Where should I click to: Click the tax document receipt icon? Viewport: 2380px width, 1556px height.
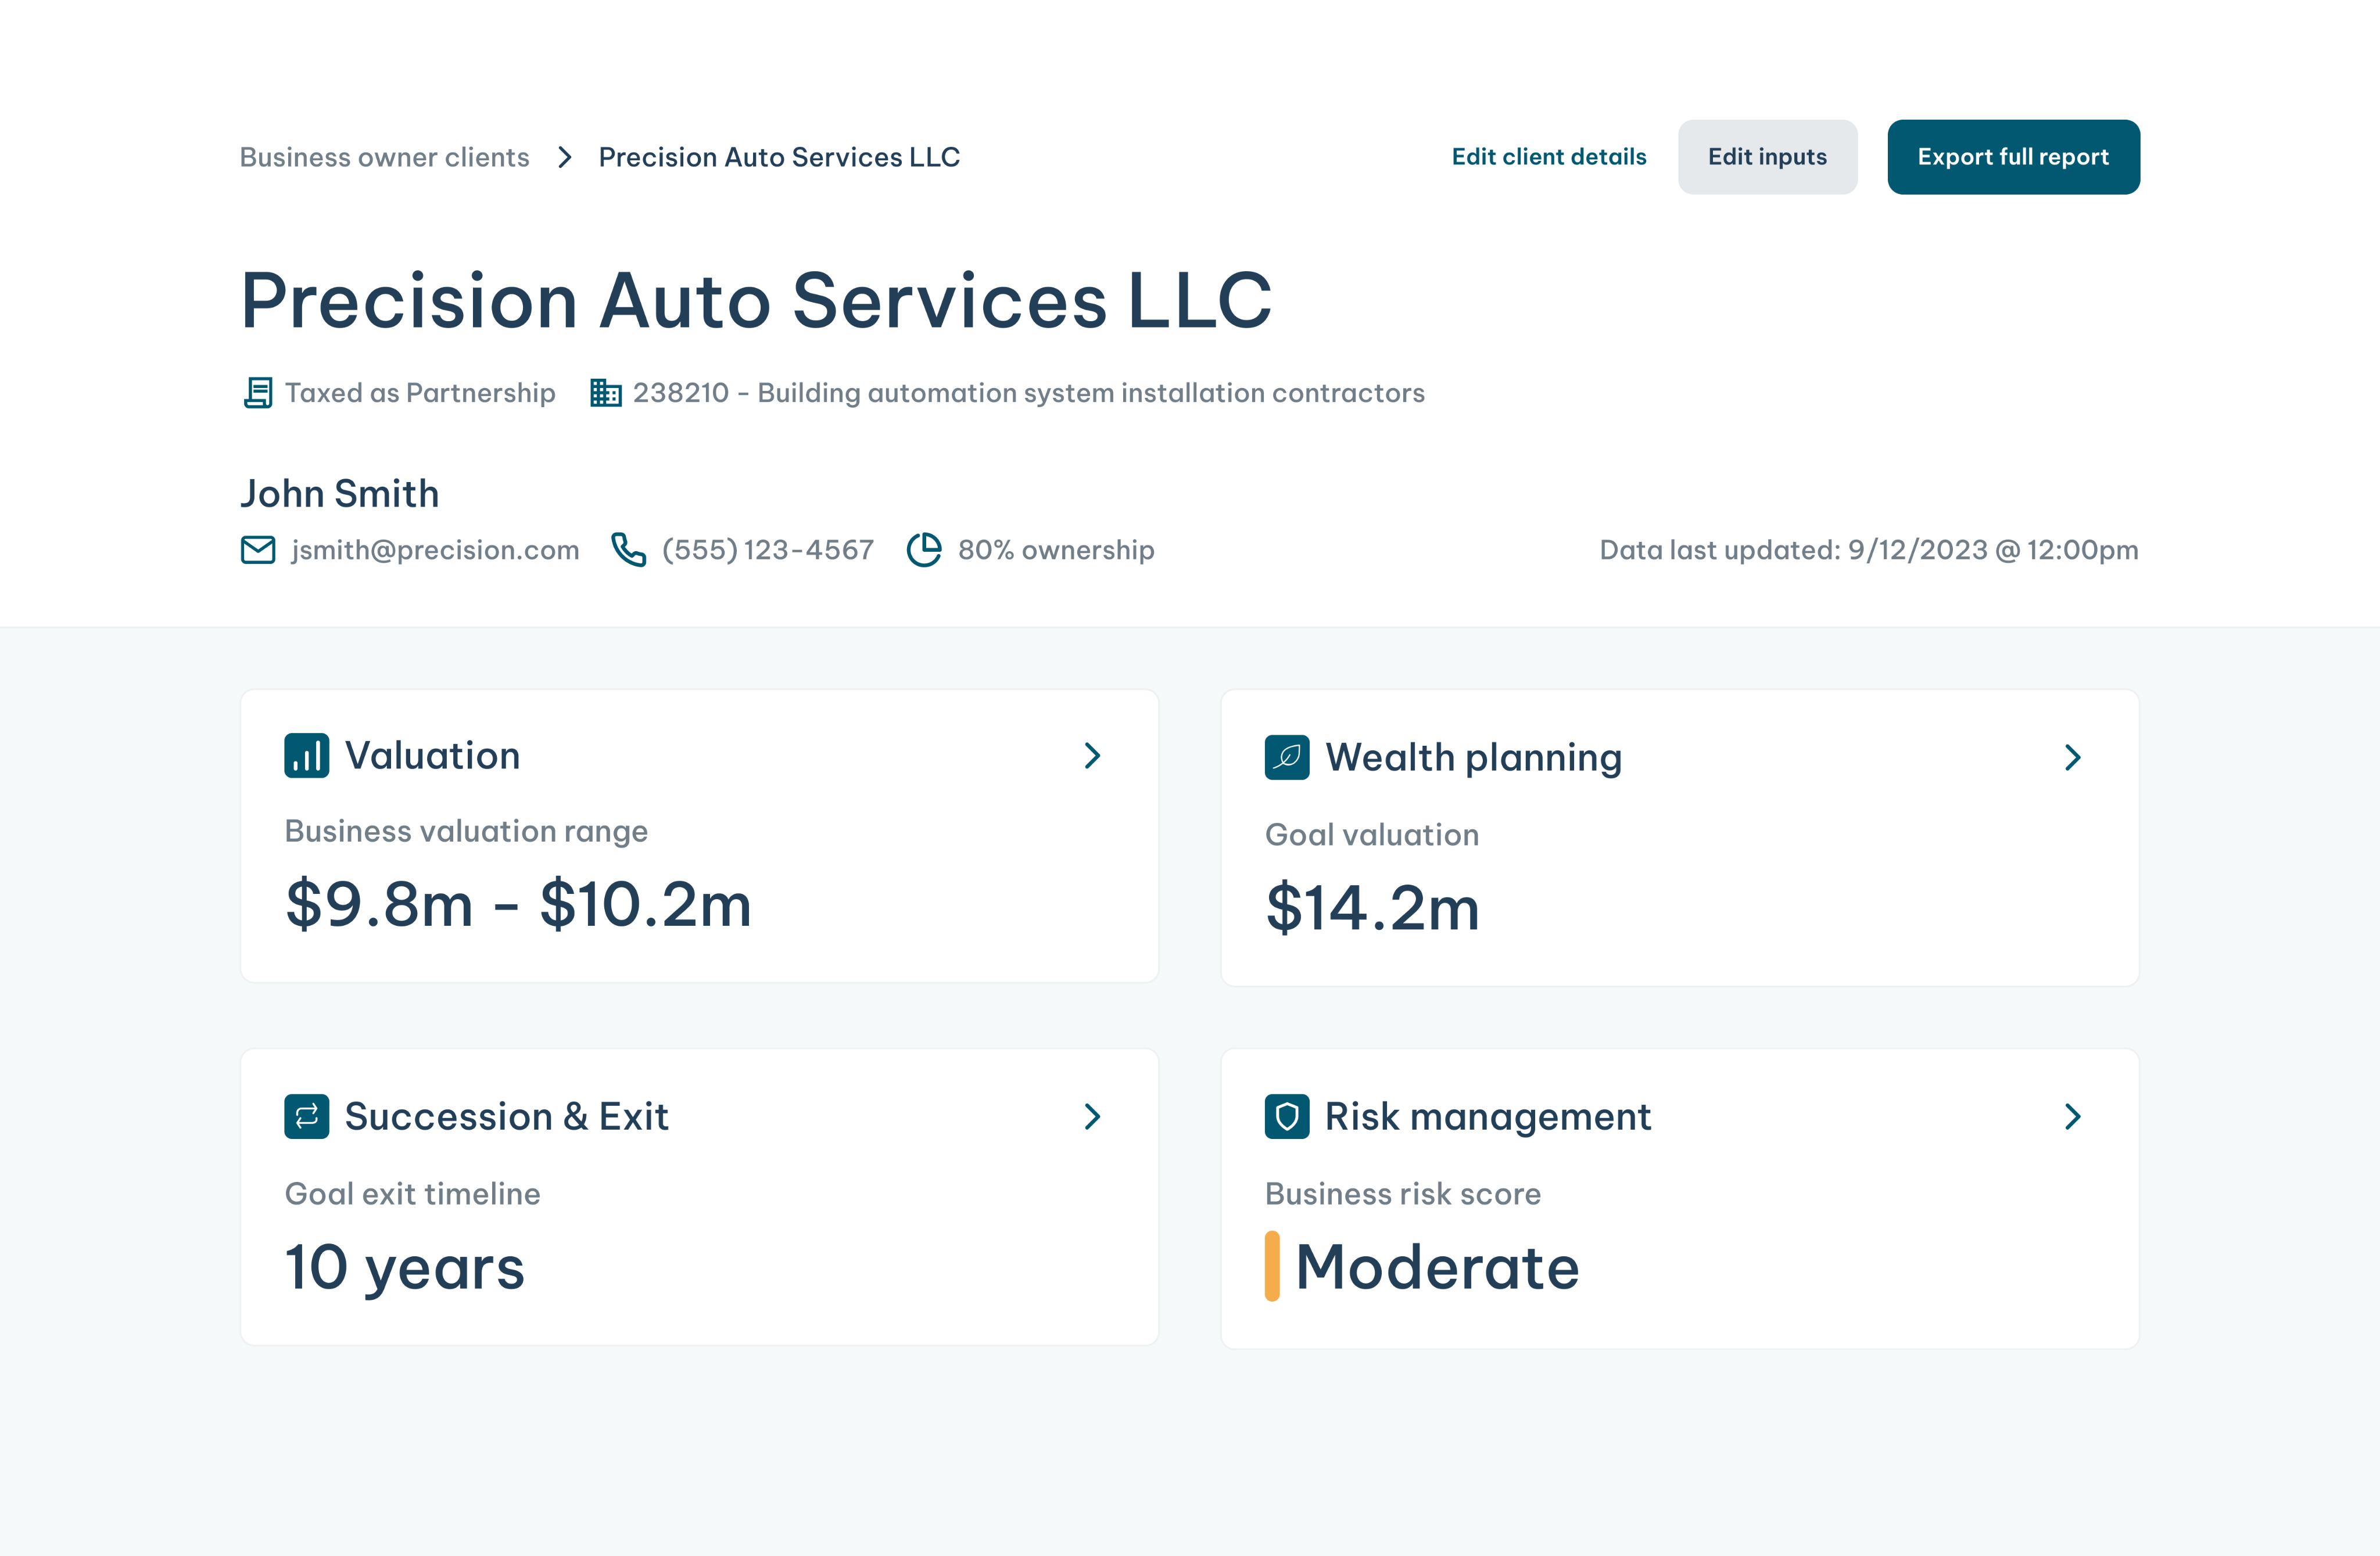258,393
